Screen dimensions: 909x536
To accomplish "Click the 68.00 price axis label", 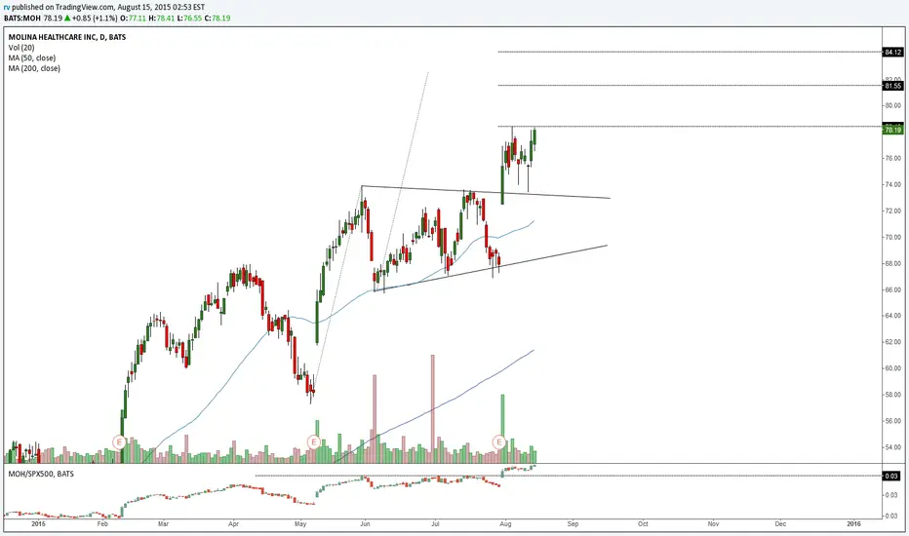I will coord(892,263).
